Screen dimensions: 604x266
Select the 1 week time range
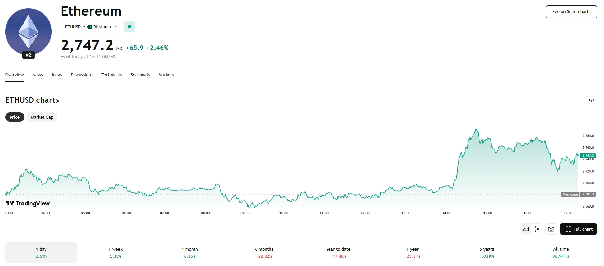[x=115, y=253]
